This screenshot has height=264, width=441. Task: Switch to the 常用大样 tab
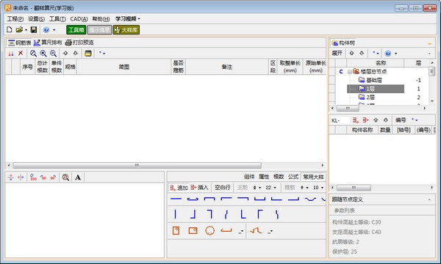[x=313, y=177]
